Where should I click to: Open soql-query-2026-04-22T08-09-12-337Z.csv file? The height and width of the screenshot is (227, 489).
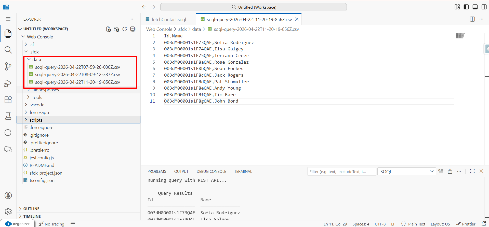click(x=78, y=74)
